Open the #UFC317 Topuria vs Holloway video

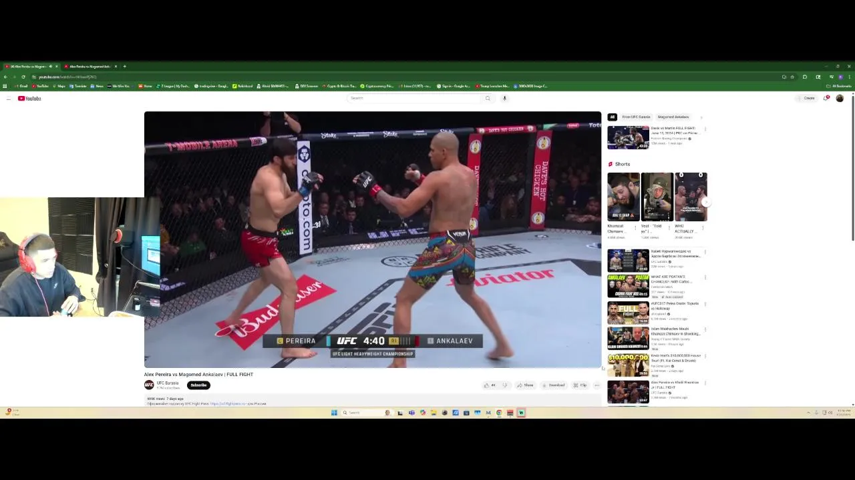[628, 313]
